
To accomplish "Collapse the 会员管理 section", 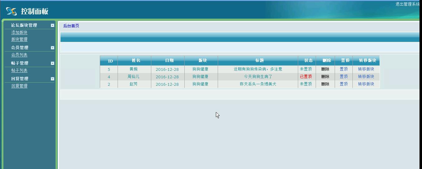I will coord(52,48).
